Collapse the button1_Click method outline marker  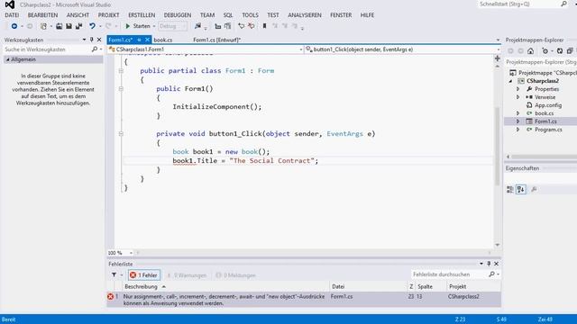point(121,134)
